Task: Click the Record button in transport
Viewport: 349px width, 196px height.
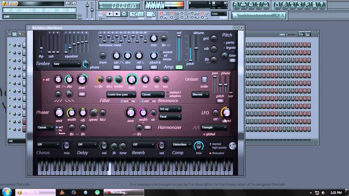Action: point(124,14)
